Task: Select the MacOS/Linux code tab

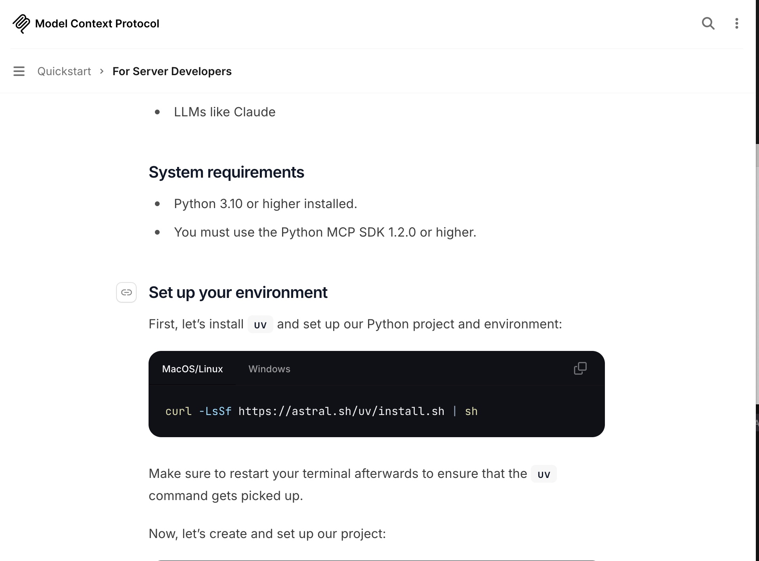Action: (193, 369)
